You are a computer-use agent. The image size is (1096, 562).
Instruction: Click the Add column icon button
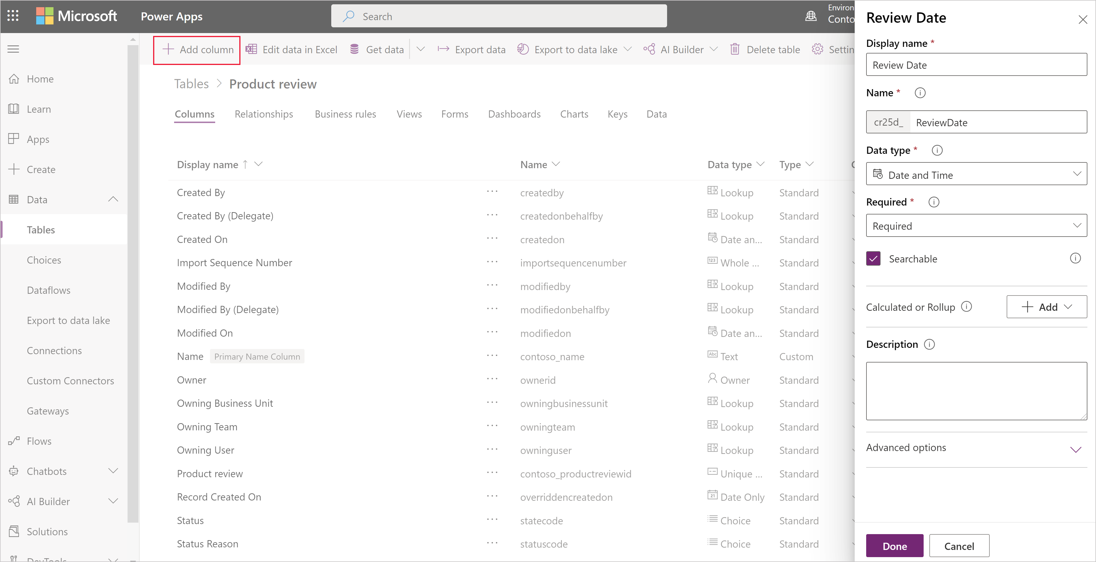click(168, 49)
